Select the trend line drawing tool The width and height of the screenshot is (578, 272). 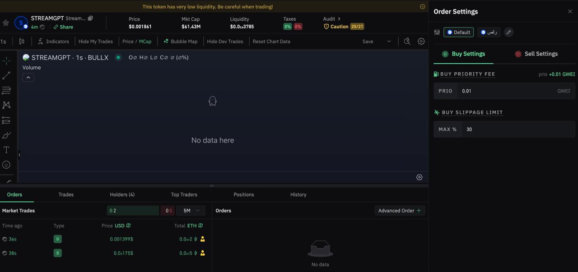pos(6,76)
